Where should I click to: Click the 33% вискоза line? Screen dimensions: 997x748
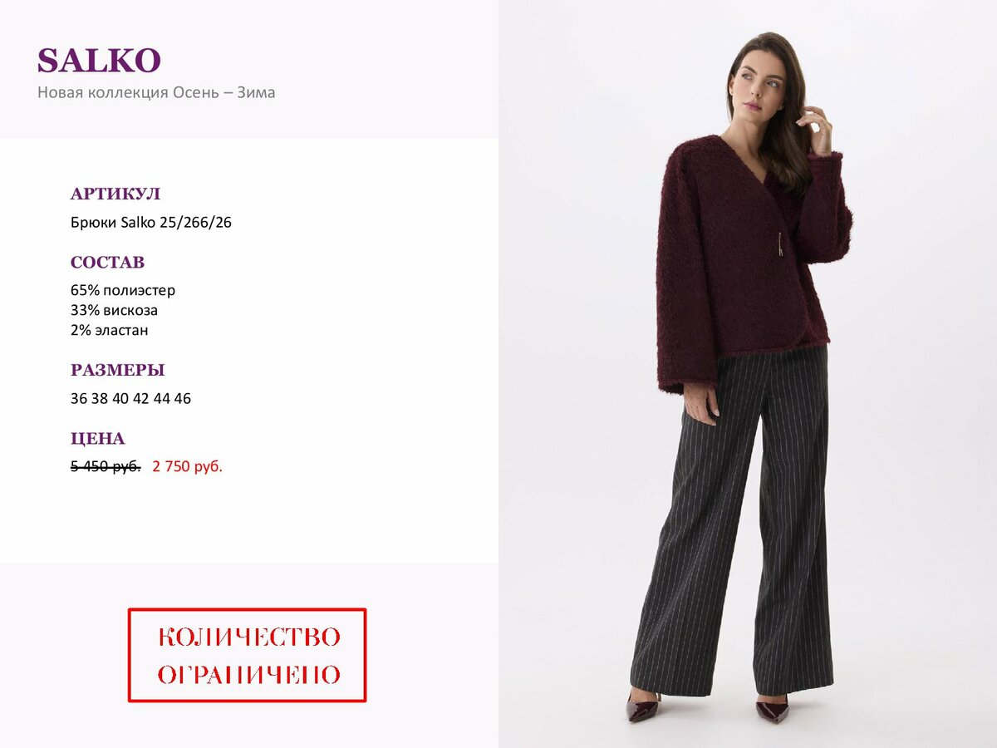click(x=114, y=310)
